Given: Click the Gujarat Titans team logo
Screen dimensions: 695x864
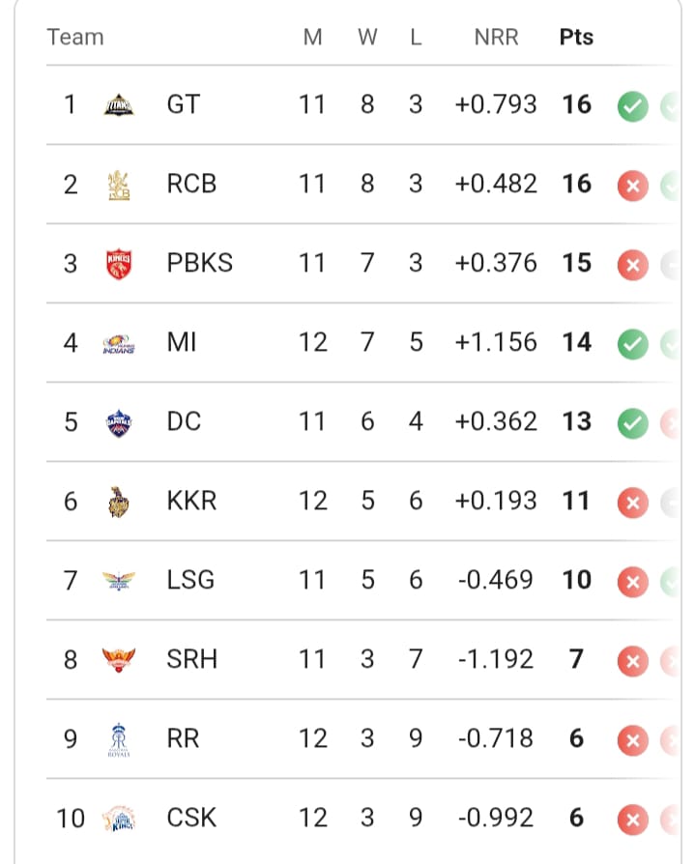Looking at the screenshot, I should coord(120,105).
